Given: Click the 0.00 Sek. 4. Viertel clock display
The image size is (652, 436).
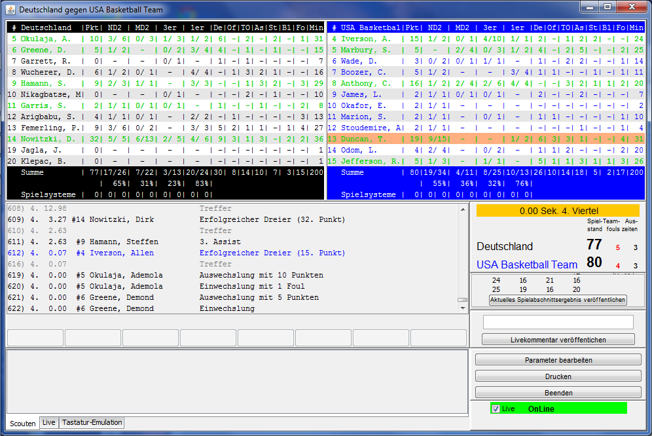Looking at the screenshot, I should (558, 211).
